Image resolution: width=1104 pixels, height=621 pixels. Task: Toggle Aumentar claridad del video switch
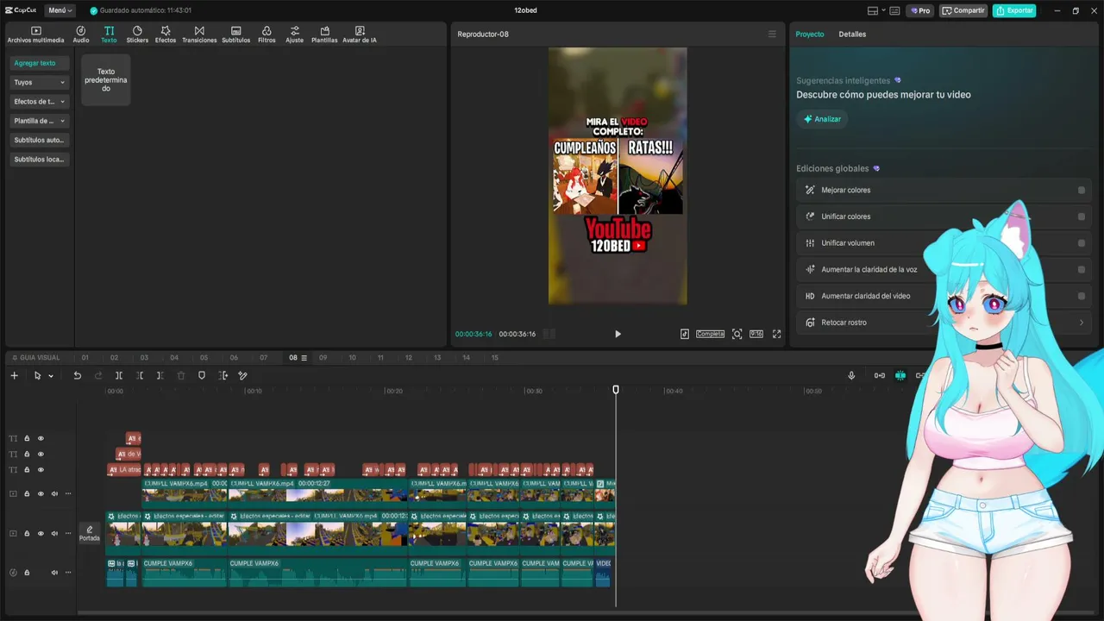coord(1082,296)
